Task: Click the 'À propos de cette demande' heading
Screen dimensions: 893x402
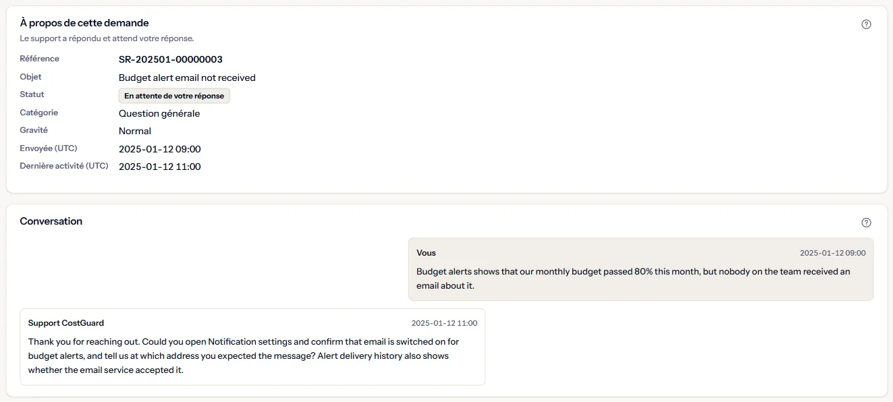Action: [84, 23]
